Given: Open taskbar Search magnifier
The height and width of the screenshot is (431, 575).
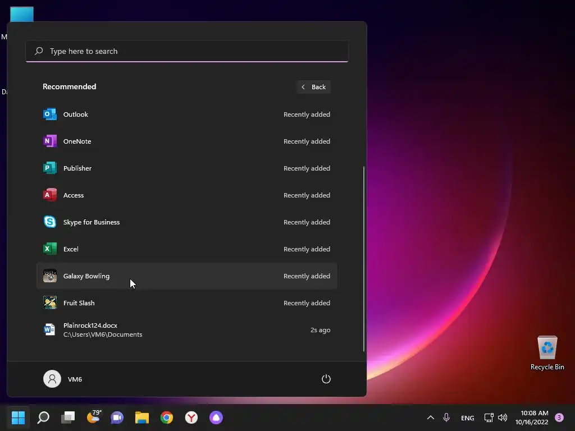Looking at the screenshot, I should pyautogui.click(x=43, y=418).
